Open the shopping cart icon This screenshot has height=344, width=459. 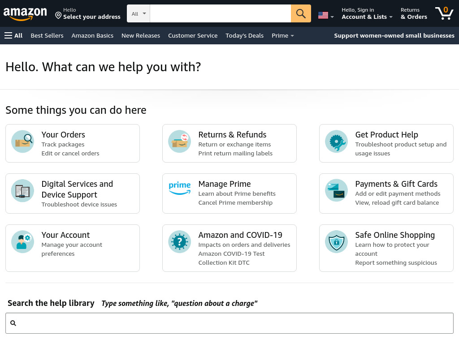pos(444,13)
